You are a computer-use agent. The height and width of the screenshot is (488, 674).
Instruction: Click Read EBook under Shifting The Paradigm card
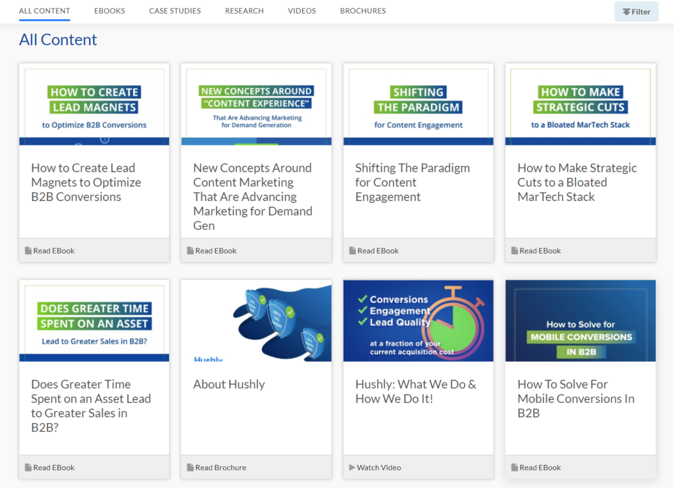pos(378,251)
